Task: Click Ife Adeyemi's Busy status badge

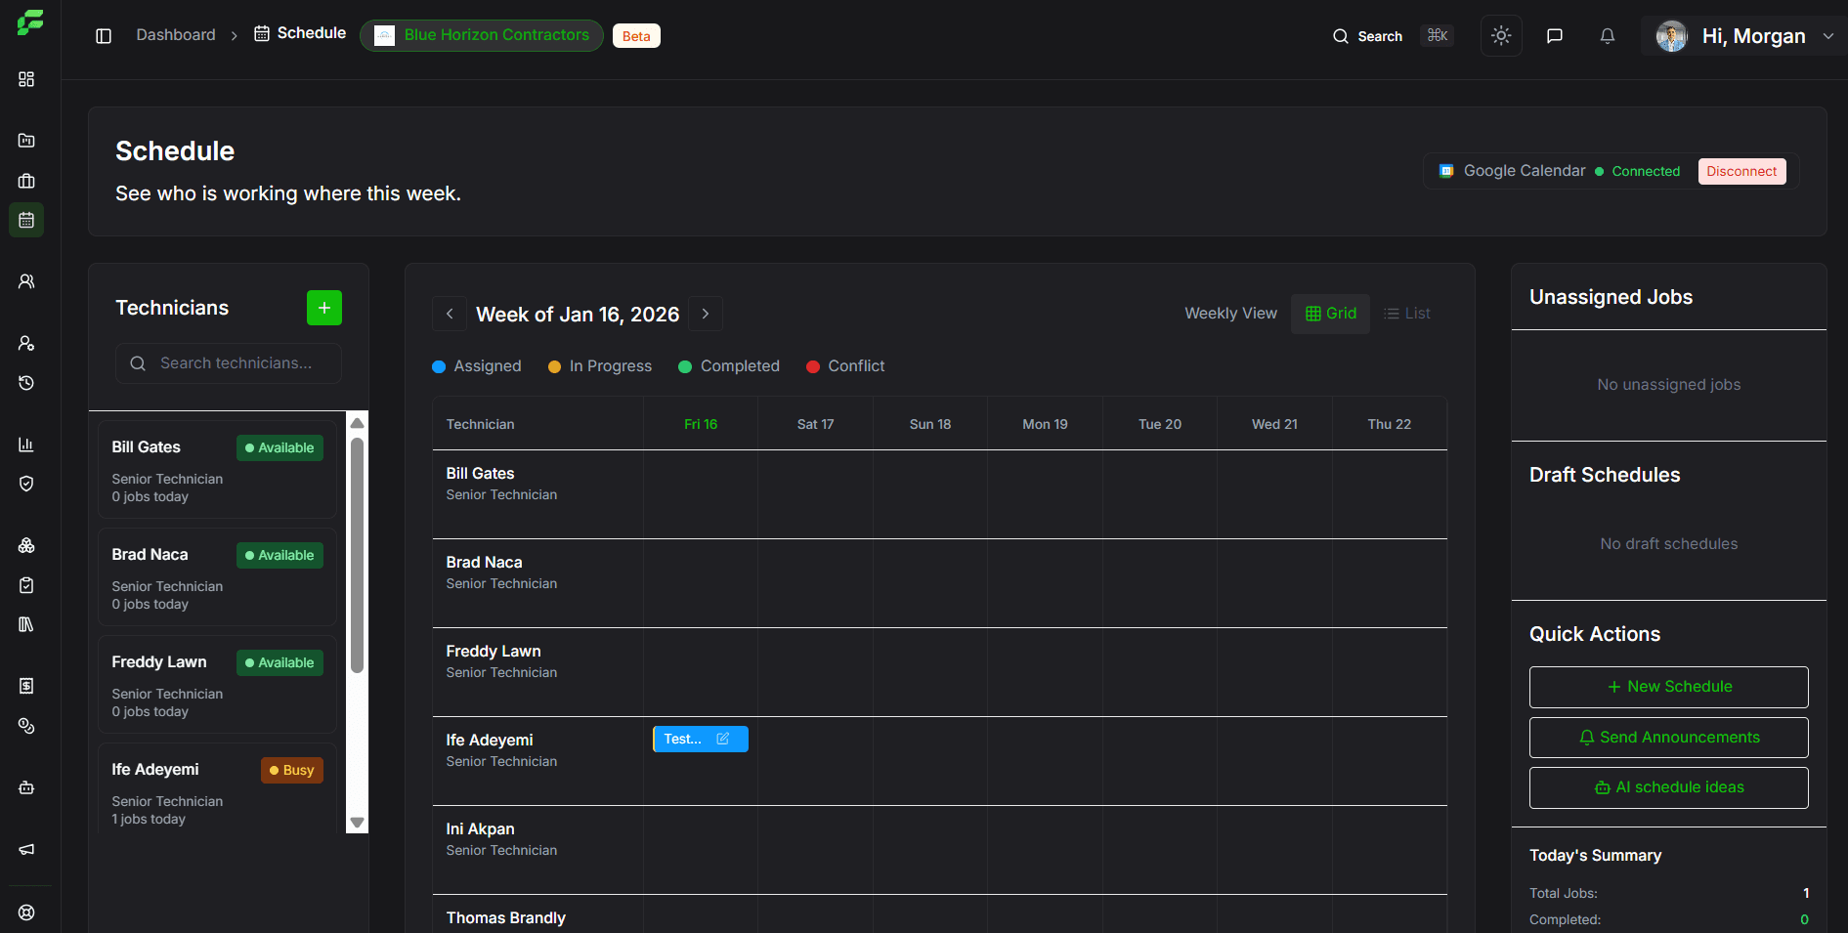Action: [x=292, y=770]
